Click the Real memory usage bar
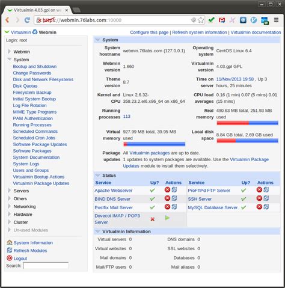Viewport: 285px width, 288px height. pyautogui.click(x=247, y=123)
